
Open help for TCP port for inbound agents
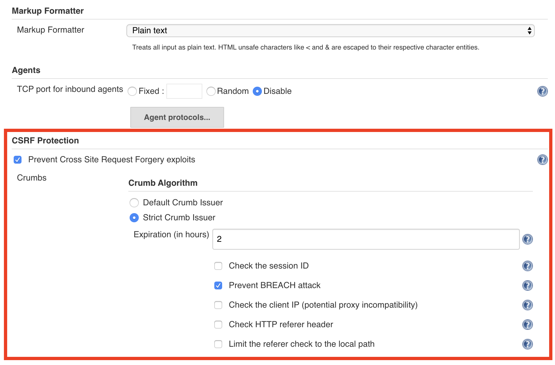tap(542, 91)
